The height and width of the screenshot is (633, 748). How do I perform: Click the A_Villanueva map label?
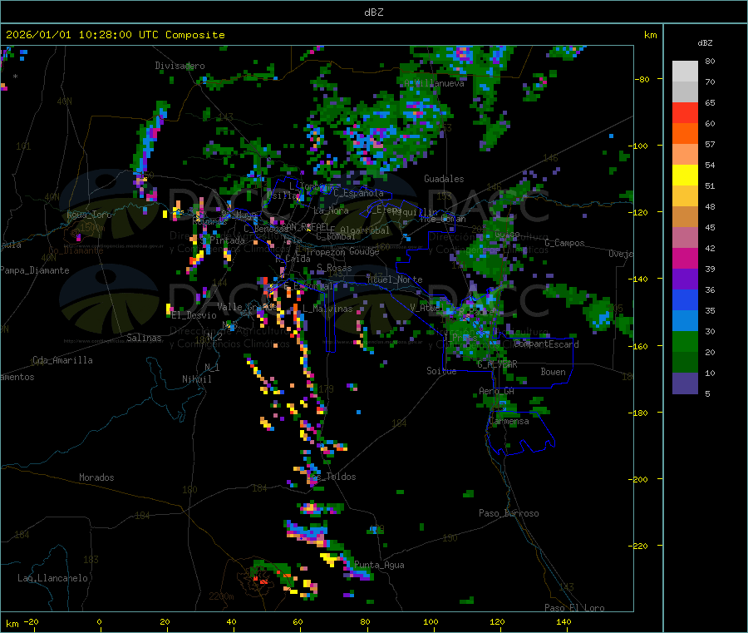pos(434,83)
